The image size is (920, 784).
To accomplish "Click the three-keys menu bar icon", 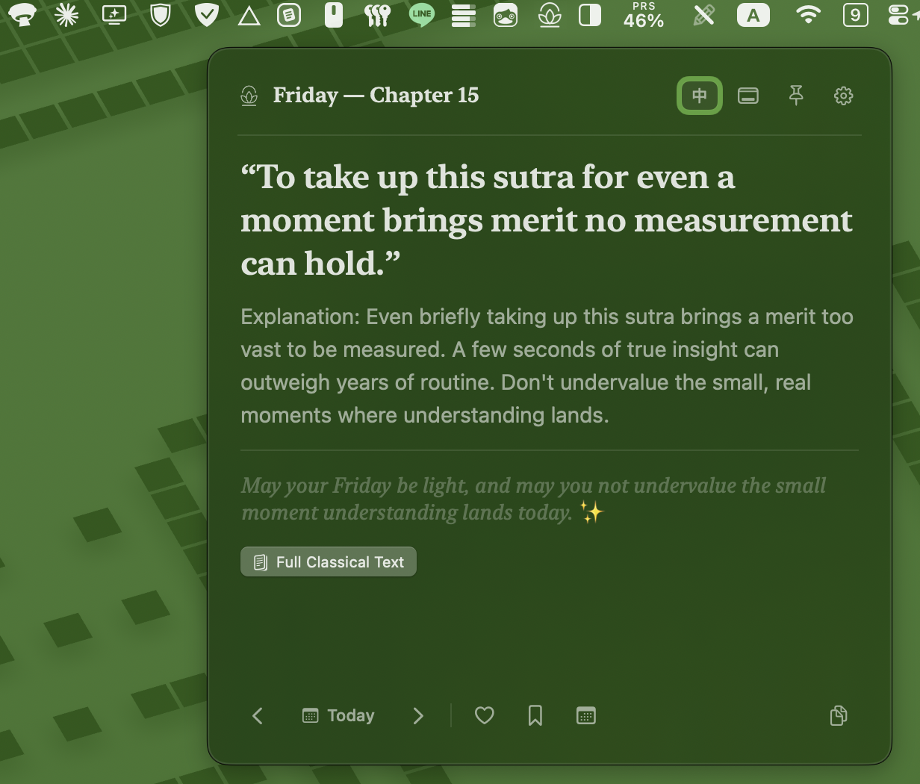I will (x=377, y=16).
